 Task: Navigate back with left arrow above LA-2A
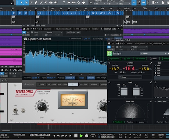3,80
